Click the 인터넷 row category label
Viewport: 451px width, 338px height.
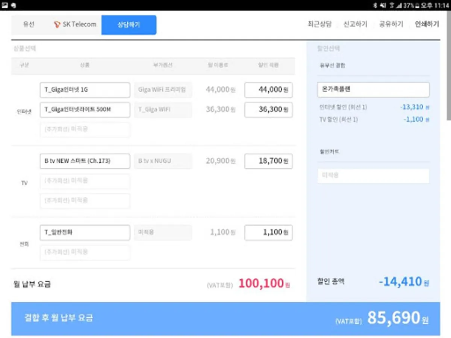[x=24, y=112]
